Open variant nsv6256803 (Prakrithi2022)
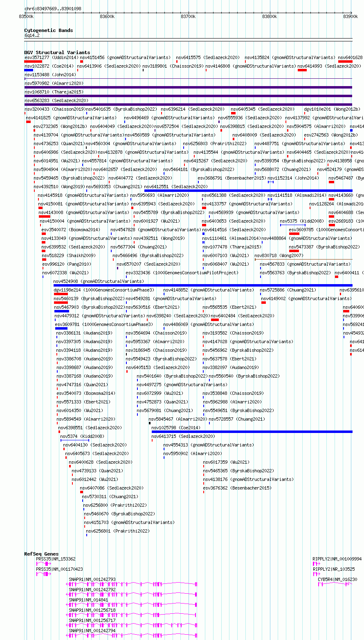This screenshot has height=640, width=364. click(x=215, y=143)
